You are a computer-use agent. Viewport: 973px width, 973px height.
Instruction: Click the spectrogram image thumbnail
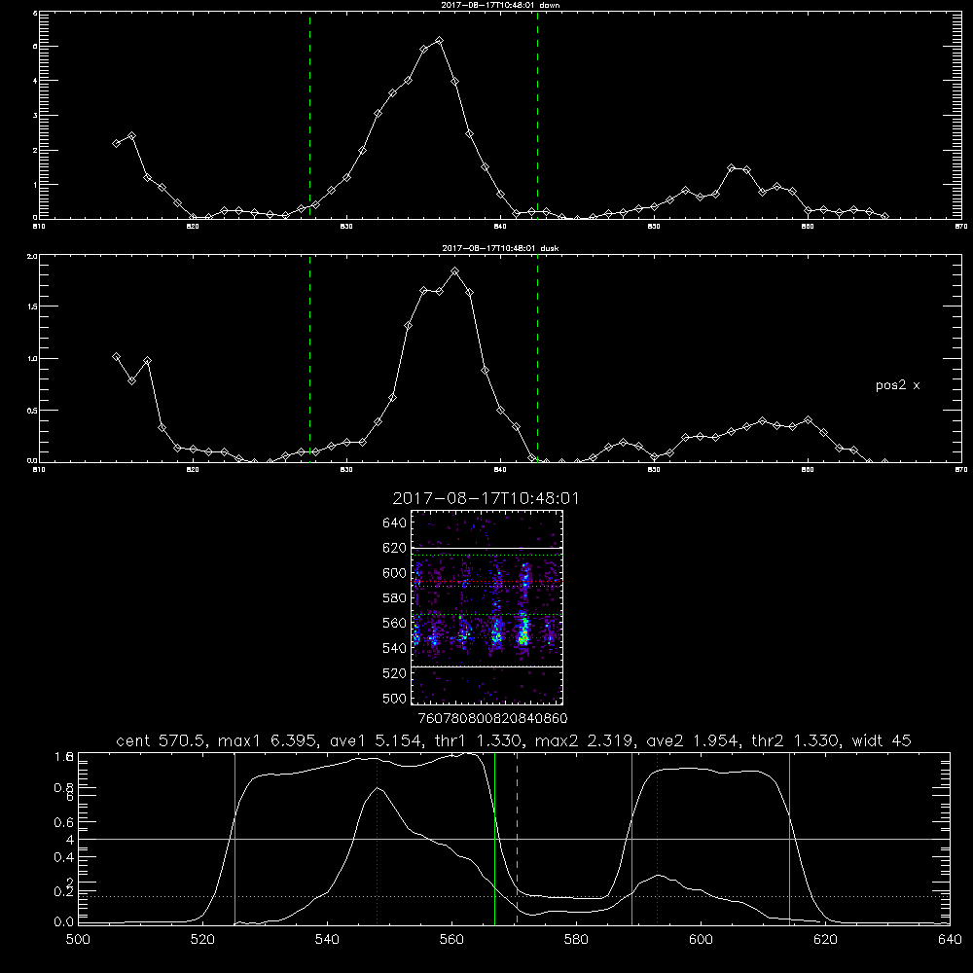coord(487,607)
